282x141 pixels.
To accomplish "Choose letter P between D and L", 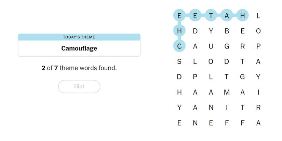I will tap(195, 77).
